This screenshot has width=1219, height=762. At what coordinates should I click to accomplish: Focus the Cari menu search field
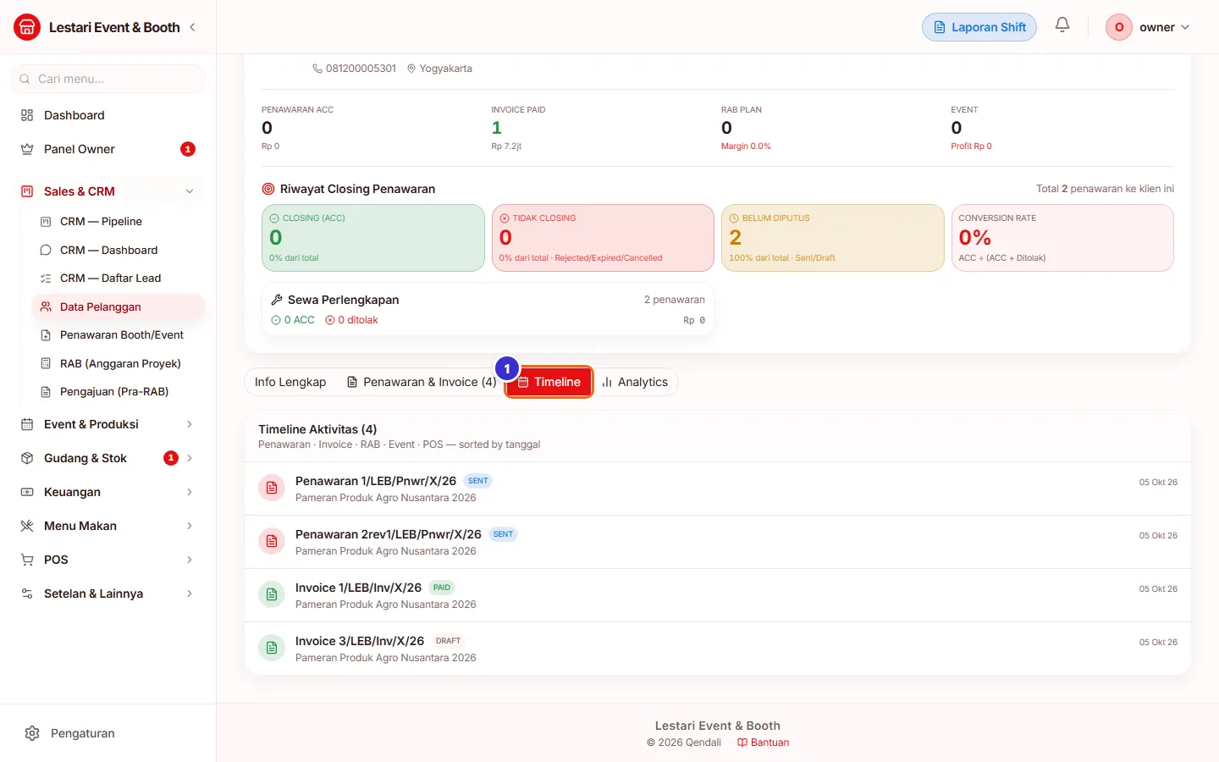(108, 79)
